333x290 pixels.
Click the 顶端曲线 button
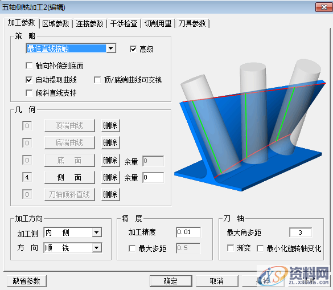pos(69,125)
